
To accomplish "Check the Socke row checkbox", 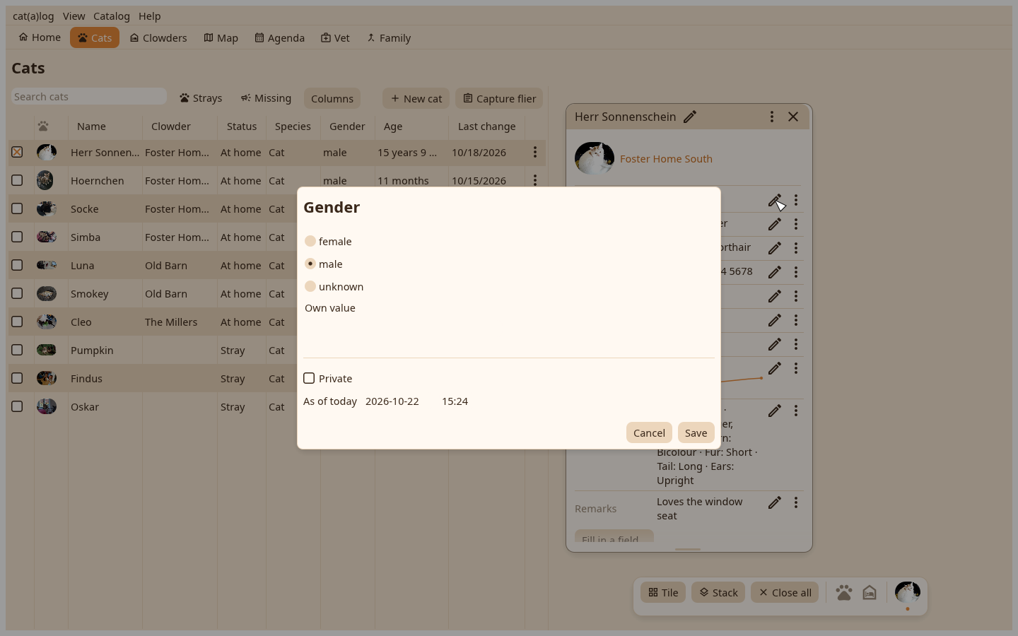I will [17, 208].
